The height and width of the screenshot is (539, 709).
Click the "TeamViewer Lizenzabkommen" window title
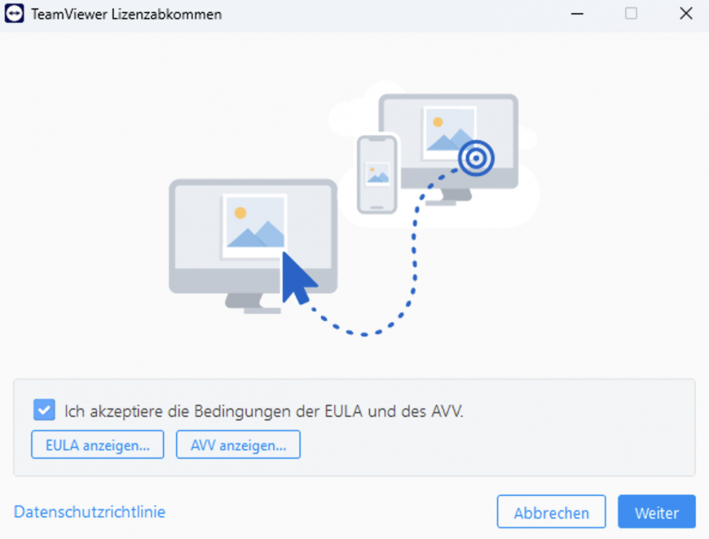[x=127, y=15]
